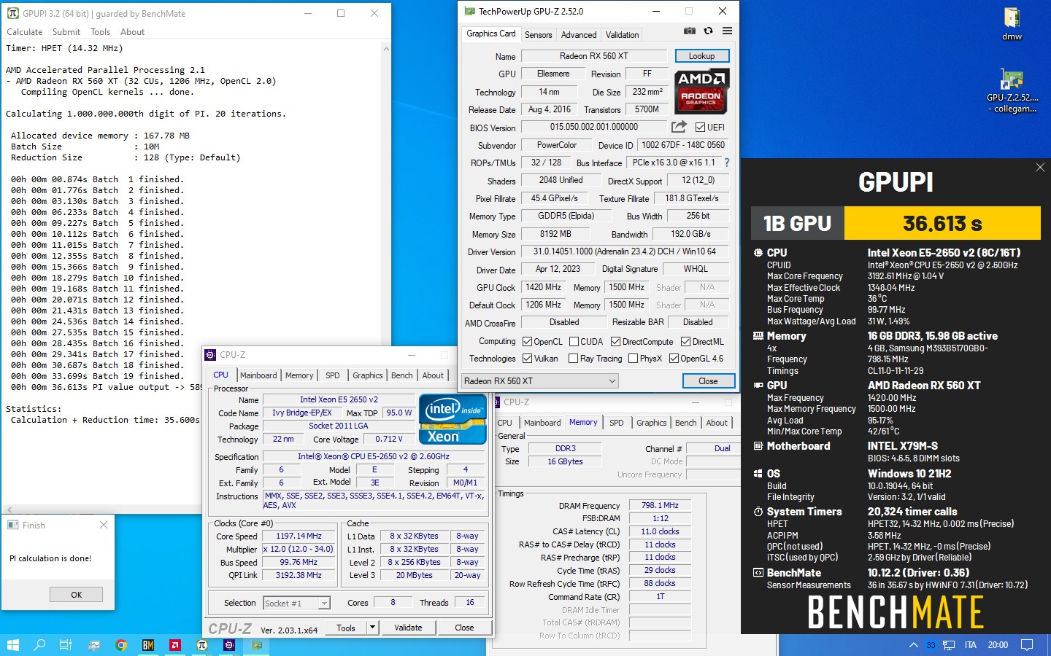Click the Tools button in CPU-Z
The width and height of the screenshot is (1051, 656).
click(x=346, y=628)
